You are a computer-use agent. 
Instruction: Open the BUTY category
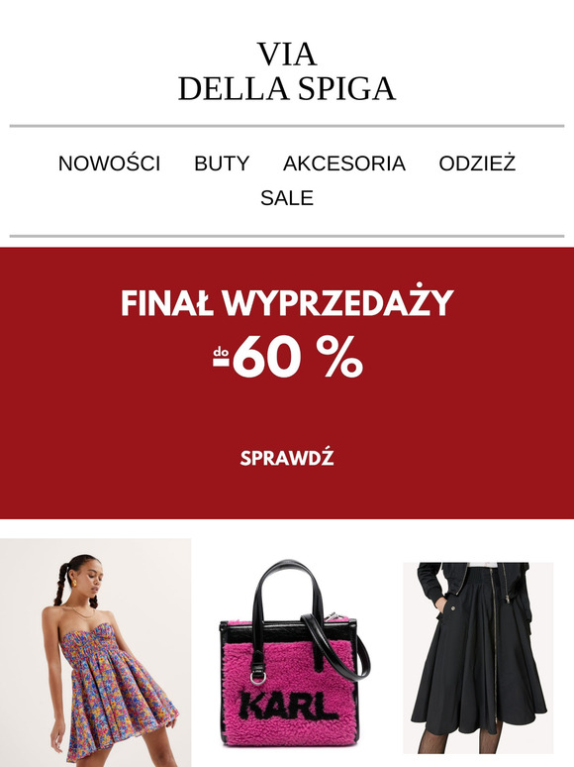222,164
